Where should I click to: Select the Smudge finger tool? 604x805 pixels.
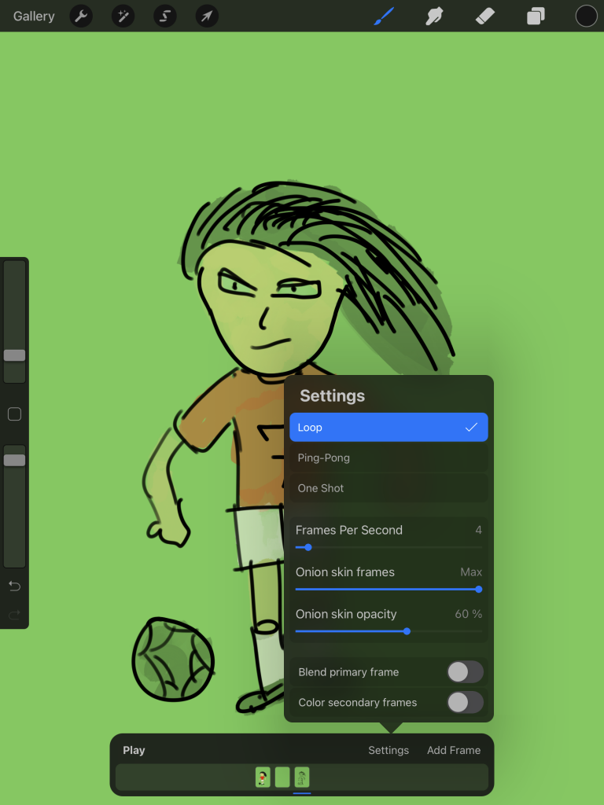click(x=434, y=16)
